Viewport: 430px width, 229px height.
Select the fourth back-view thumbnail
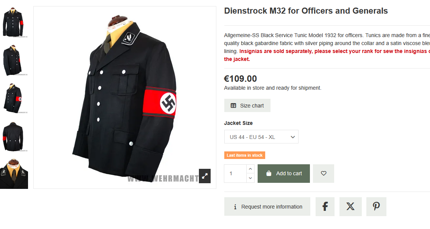[x=13, y=137]
